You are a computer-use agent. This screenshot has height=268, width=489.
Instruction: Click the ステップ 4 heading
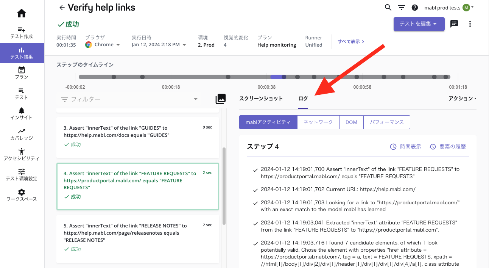[263, 146]
